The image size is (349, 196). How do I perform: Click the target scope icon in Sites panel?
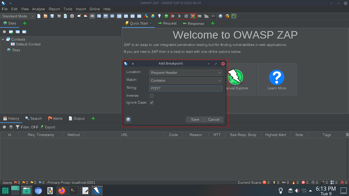pyautogui.click(x=4, y=32)
